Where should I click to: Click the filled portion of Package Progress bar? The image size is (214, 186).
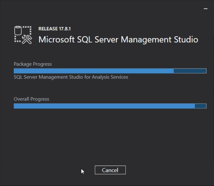coord(94,71)
